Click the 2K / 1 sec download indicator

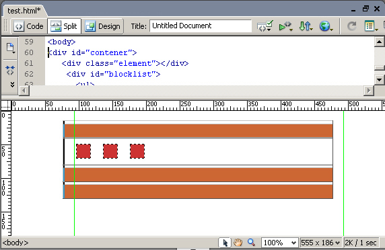pos(361,243)
